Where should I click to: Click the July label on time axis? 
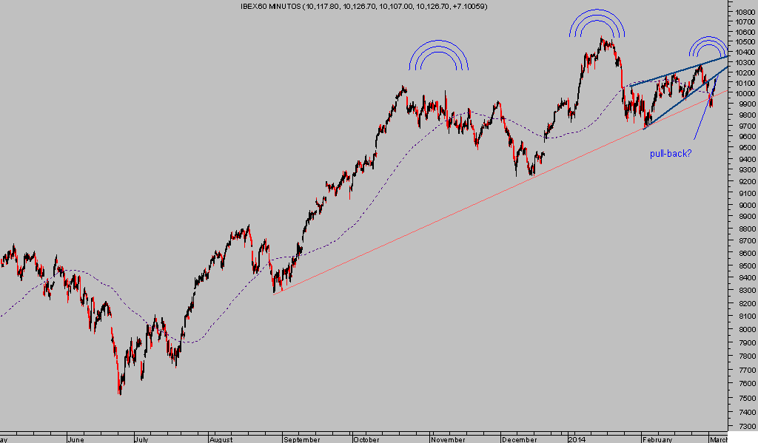[x=144, y=438]
